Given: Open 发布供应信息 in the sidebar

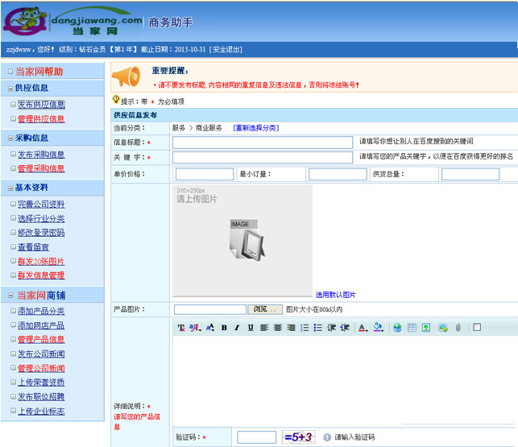Looking at the screenshot, I should coord(41,105).
